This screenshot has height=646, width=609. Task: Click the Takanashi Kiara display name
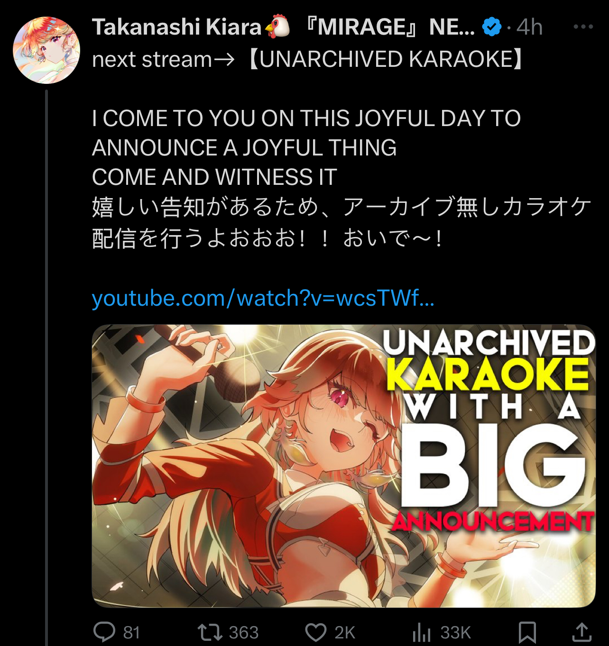[x=176, y=27]
